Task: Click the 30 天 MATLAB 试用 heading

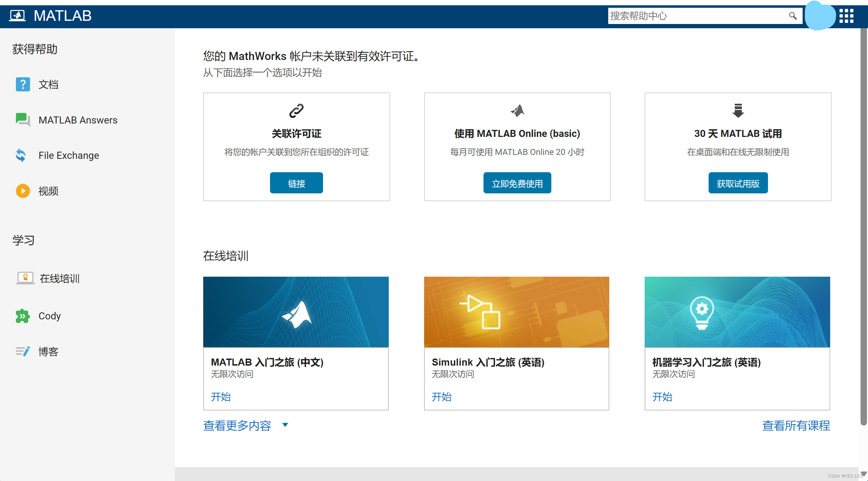Action: pyautogui.click(x=738, y=133)
